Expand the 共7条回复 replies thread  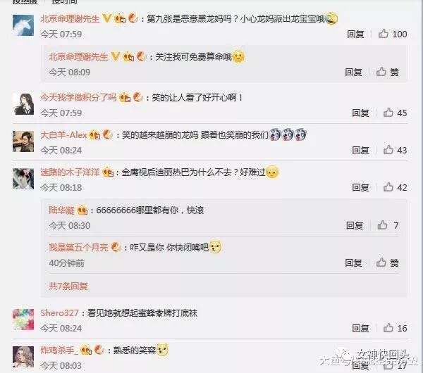68,286
